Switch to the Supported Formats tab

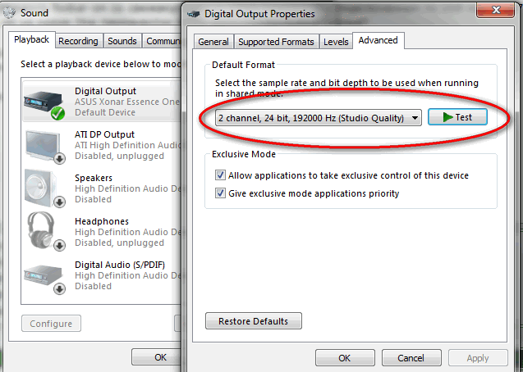click(x=276, y=42)
